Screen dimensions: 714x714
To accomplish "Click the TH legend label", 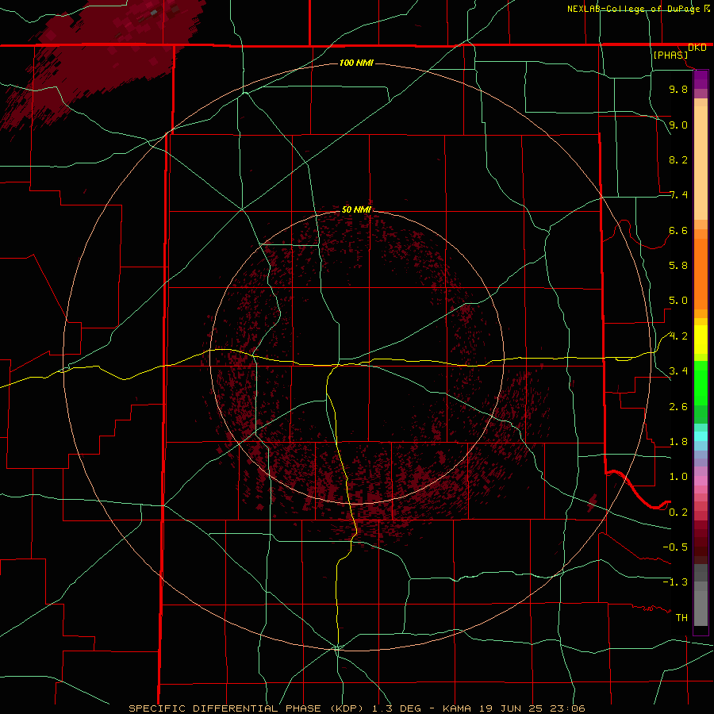I will coord(681,618).
